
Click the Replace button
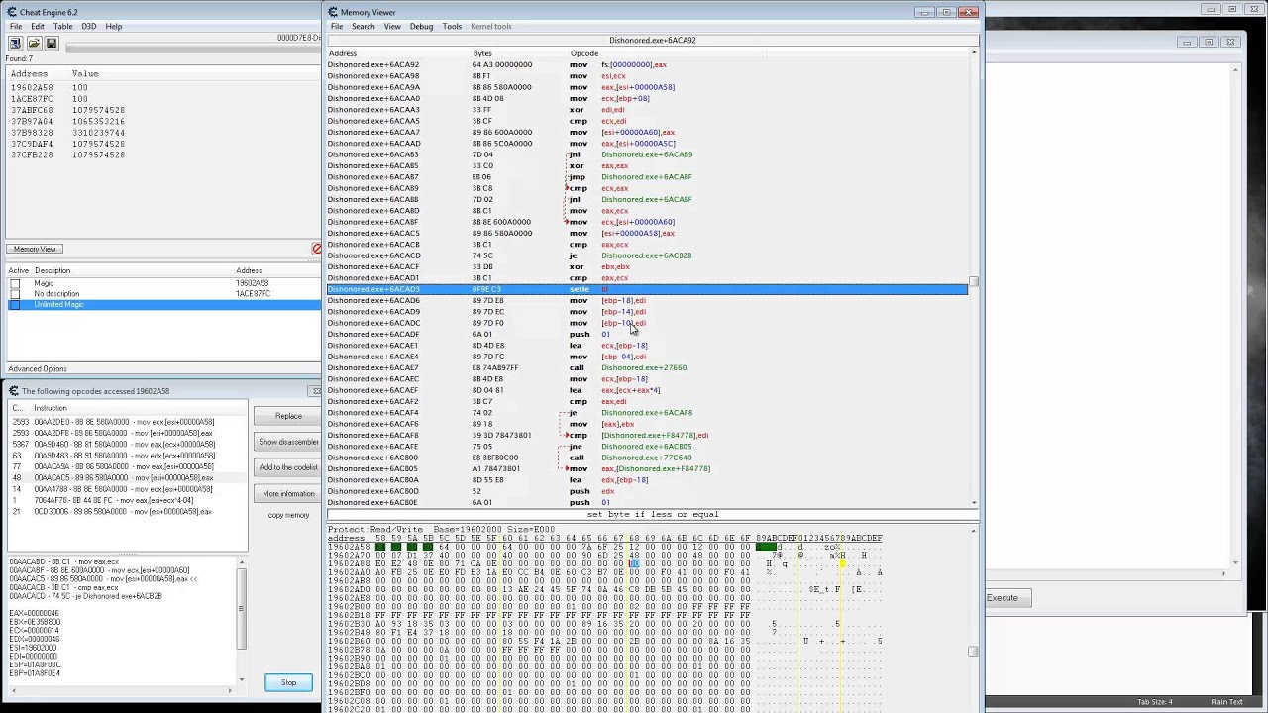point(288,416)
